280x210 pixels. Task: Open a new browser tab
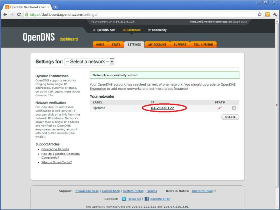click(x=55, y=7)
